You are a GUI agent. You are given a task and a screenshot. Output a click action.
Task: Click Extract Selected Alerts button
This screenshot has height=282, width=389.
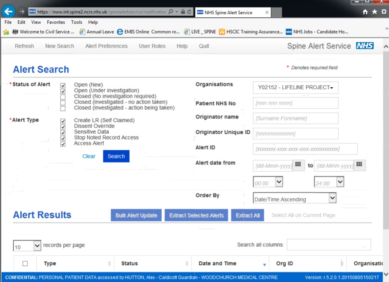coord(197,215)
